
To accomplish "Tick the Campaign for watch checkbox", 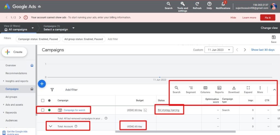I will (43, 110).
